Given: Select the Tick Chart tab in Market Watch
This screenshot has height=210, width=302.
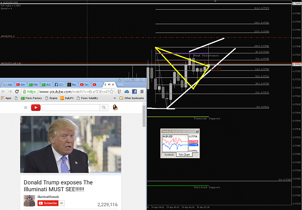Looking at the screenshot, I should coord(184,155).
